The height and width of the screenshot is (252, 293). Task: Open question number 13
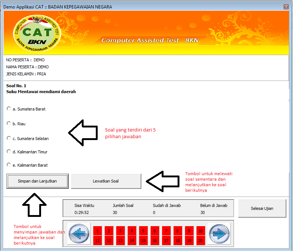point(120,241)
